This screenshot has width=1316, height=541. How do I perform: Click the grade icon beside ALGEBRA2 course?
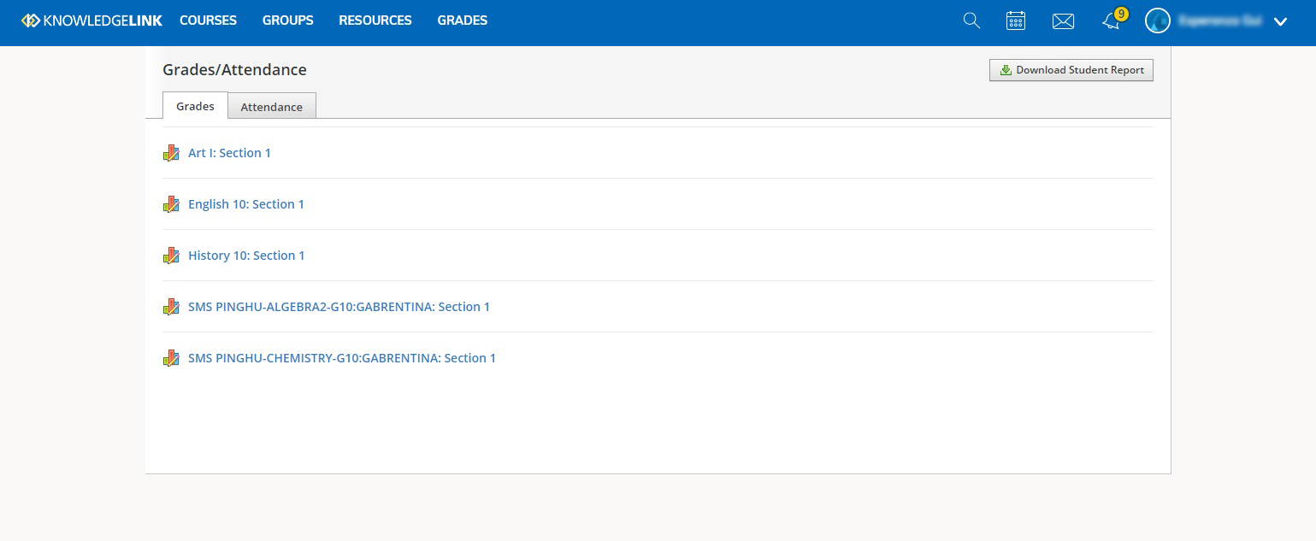point(171,307)
